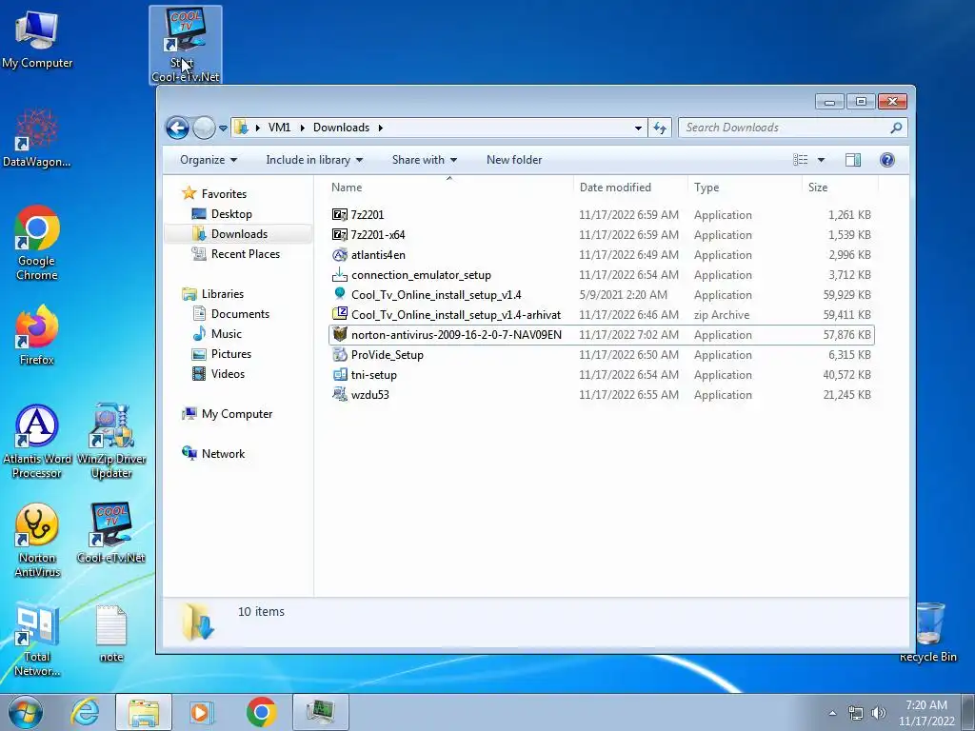The image size is (975, 731).
Task: Show the preview pane icon
Action: click(853, 160)
